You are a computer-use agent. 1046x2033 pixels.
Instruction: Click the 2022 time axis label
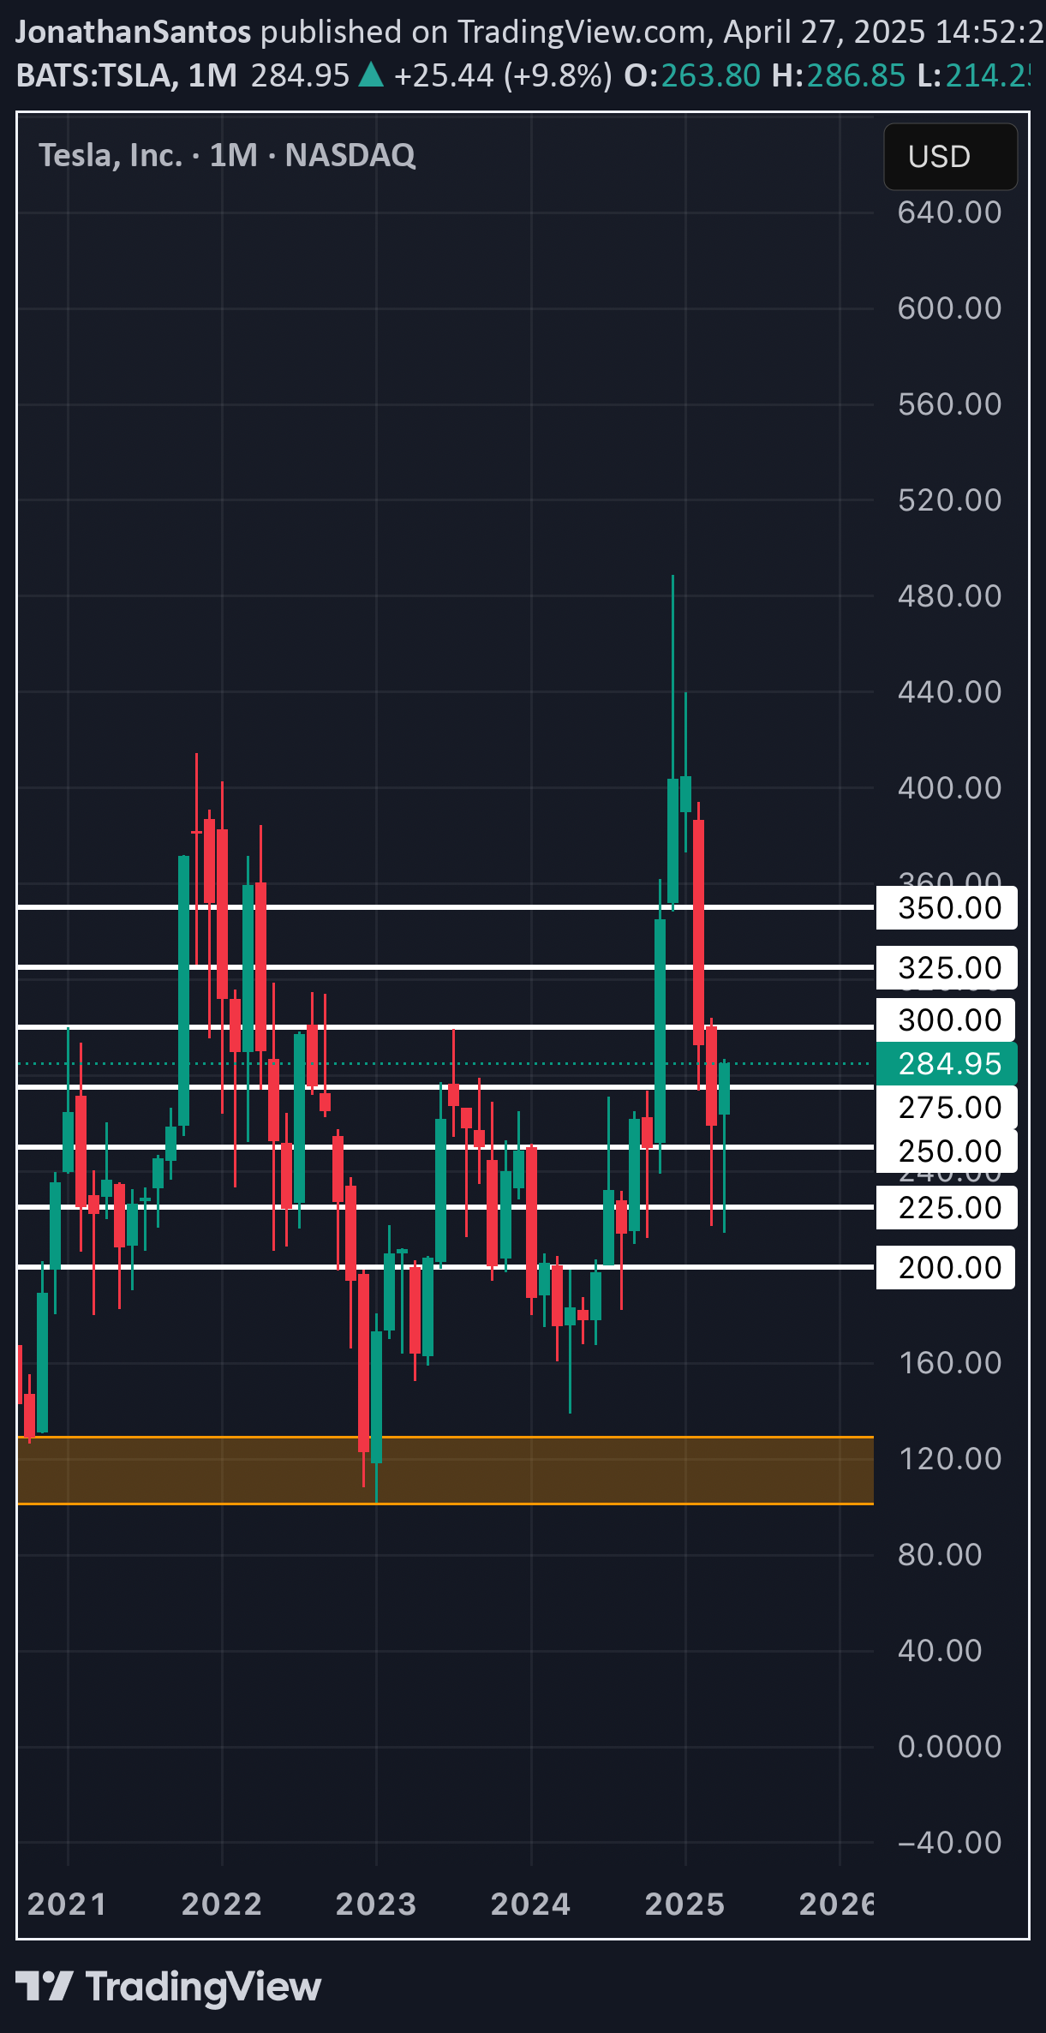click(x=222, y=1904)
